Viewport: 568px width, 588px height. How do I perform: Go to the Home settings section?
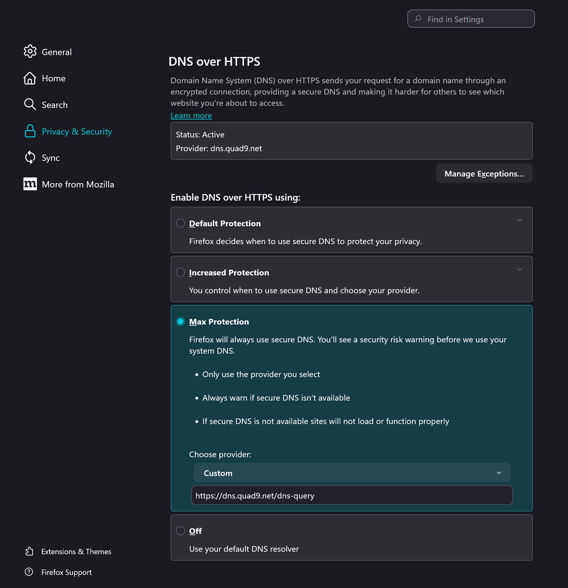tap(53, 78)
